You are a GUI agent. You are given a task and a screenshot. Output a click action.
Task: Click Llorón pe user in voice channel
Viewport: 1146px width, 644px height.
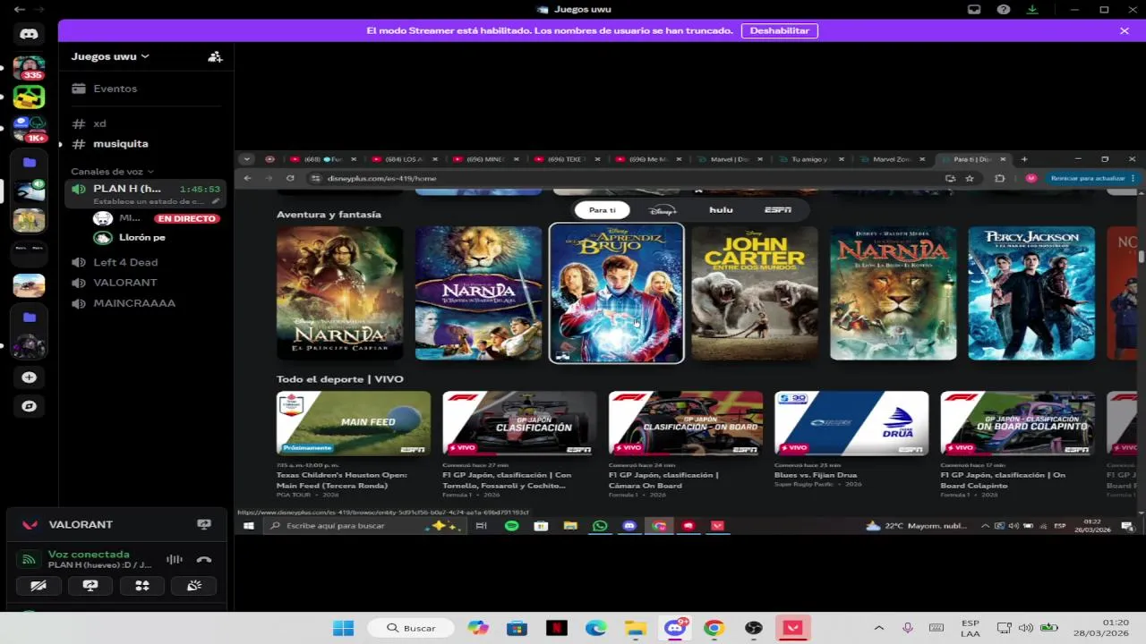click(x=141, y=238)
